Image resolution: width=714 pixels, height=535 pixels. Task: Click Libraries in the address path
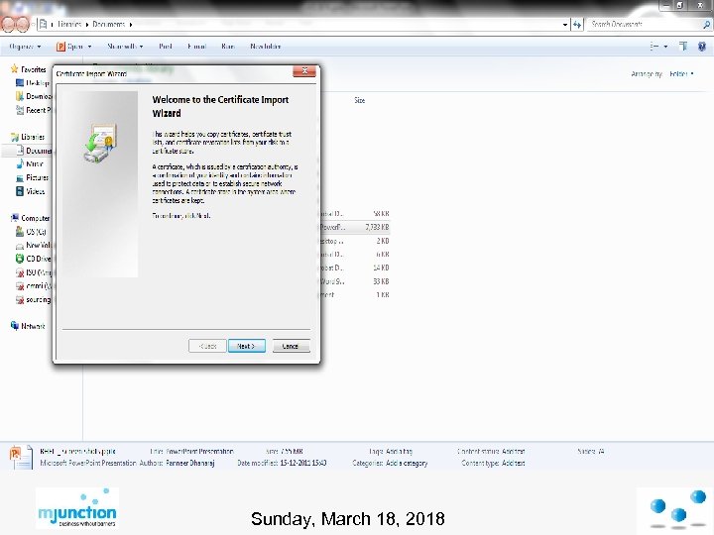click(69, 24)
